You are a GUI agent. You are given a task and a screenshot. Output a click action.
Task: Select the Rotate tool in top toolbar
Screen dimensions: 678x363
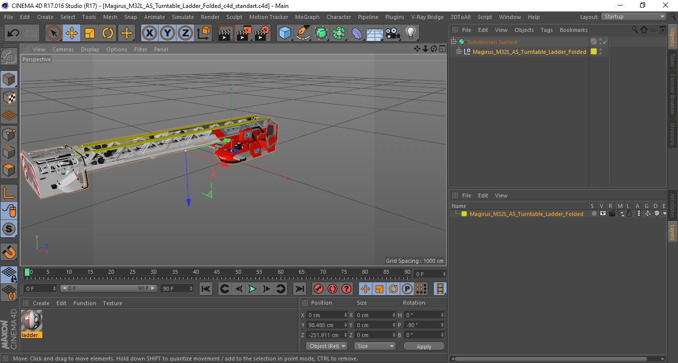(x=108, y=33)
